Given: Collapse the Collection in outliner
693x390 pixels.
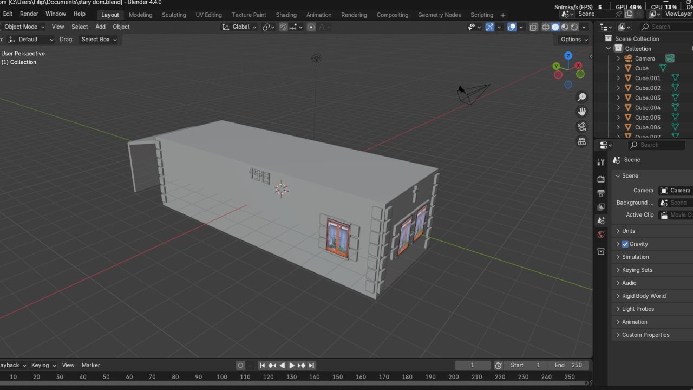Looking at the screenshot, I should pos(609,49).
